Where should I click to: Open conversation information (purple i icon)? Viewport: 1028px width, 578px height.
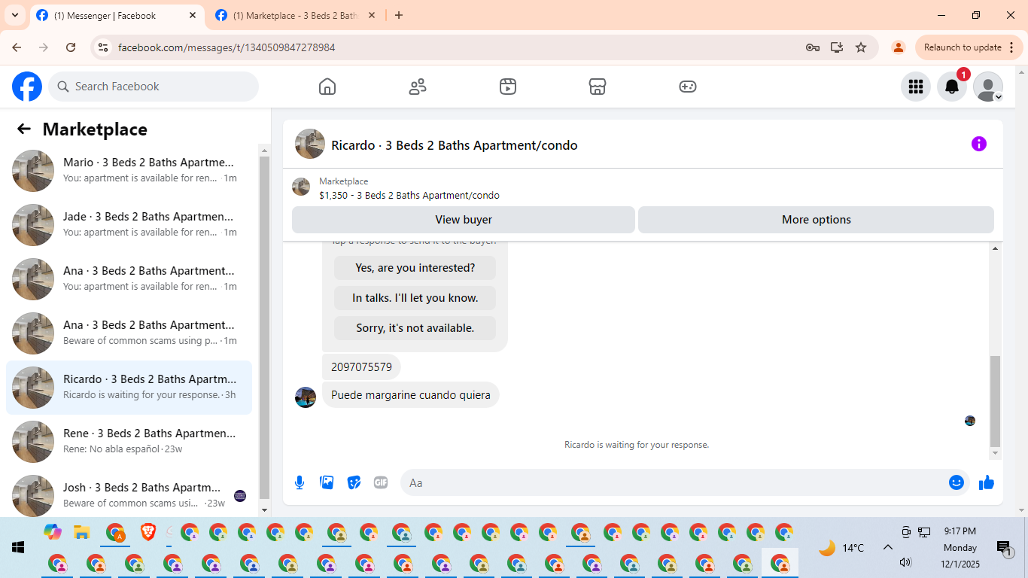(979, 144)
